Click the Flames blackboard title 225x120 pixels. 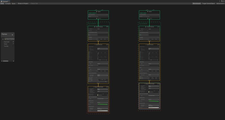pos(4,34)
